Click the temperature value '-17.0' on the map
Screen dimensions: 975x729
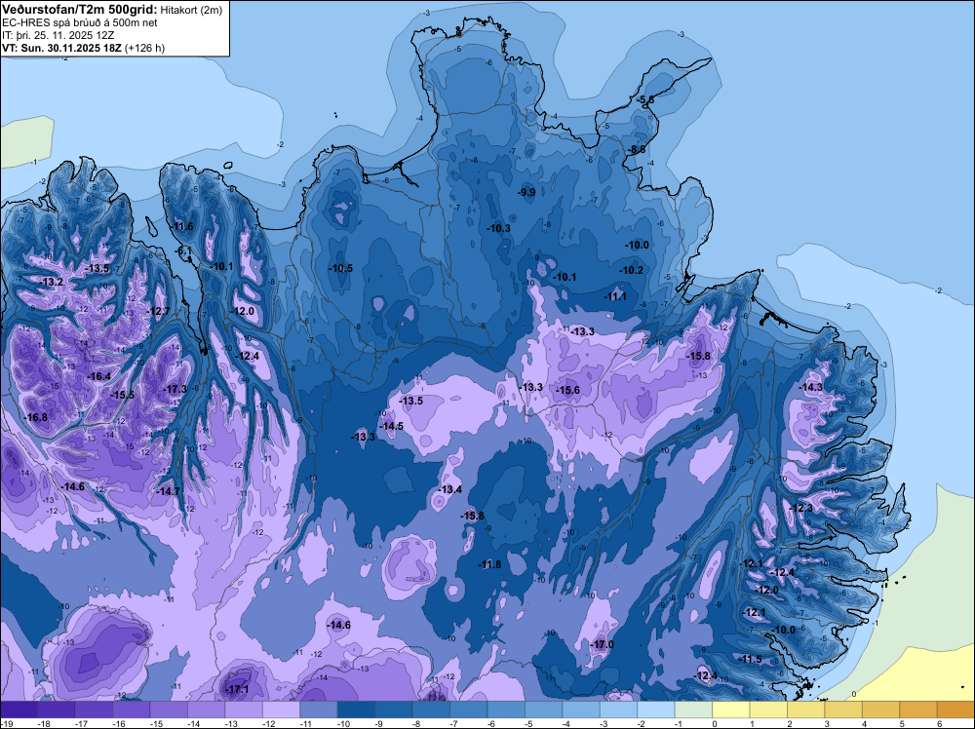(603, 644)
